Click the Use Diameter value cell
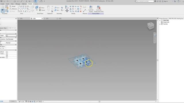The image size is (184, 103). (11, 39)
